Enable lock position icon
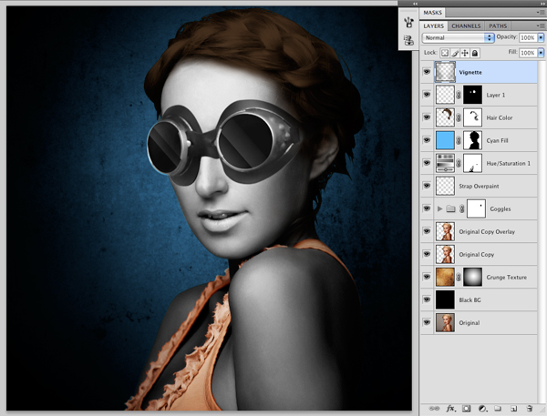The height and width of the screenshot is (416, 547). [x=465, y=53]
